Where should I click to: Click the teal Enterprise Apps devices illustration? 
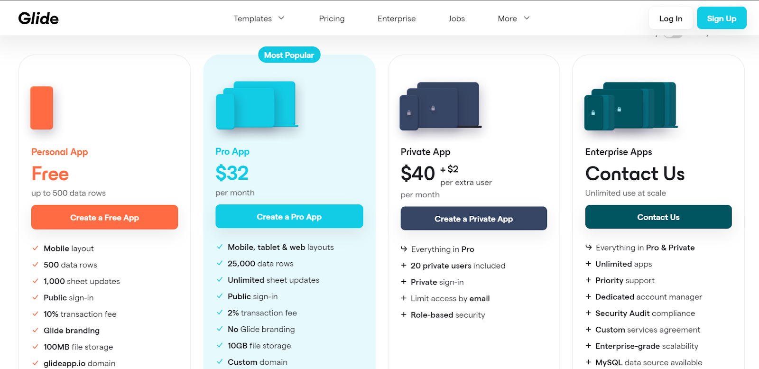pos(631,106)
